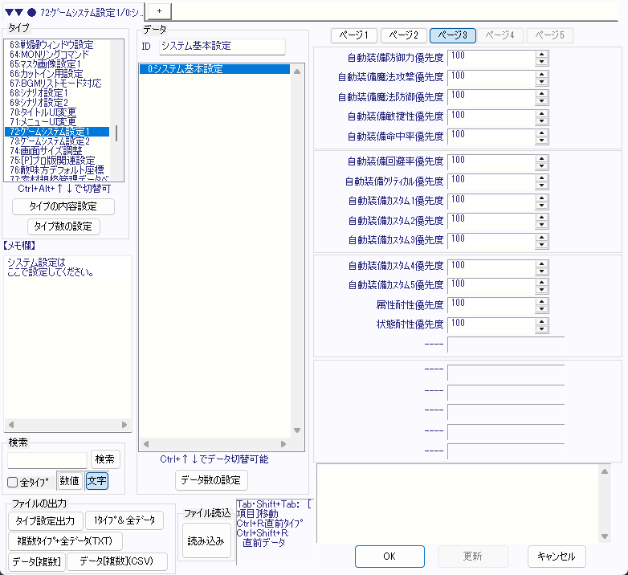Screen dimensions: 628x575
Task: Increase 属性耐性優先度 using the up spinner arrow
Action: coord(541,300)
